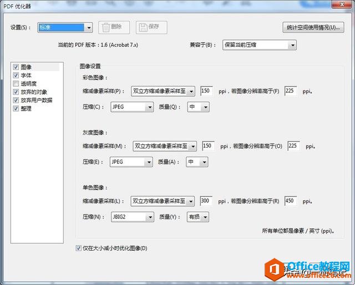Open color image 质量(Q) dropdown
The height and width of the screenshot is (285, 355).
[x=199, y=107]
